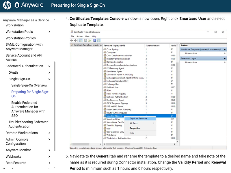Click the Forward arrow in the console toolbar
Viewport: 231px width, 173px height.
(x=75, y=40)
